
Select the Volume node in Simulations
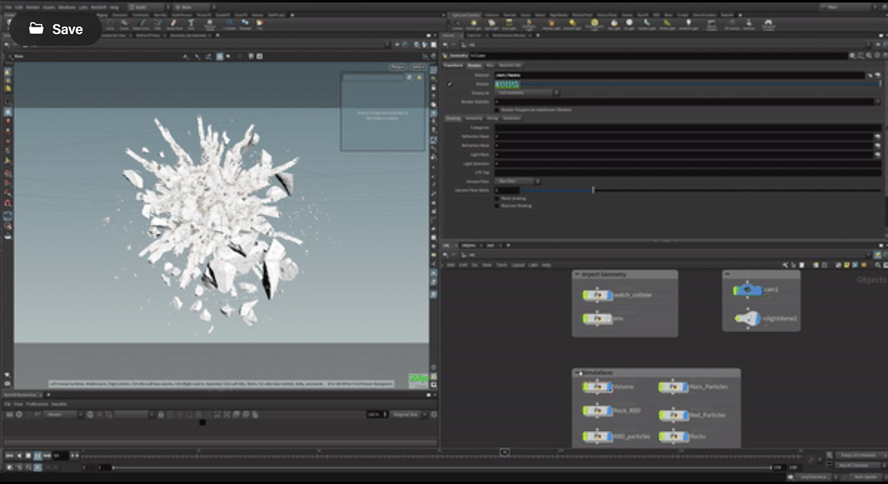(597, 387)
